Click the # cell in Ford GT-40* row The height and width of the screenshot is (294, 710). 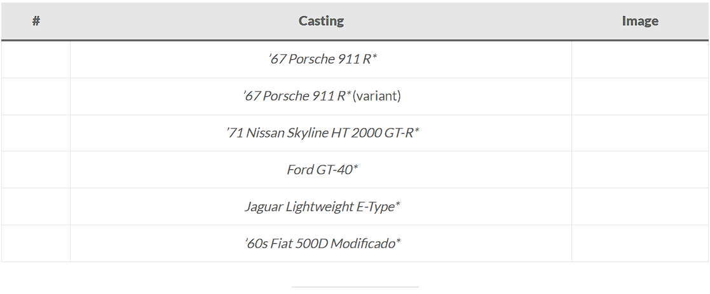[x=36, y=170]
